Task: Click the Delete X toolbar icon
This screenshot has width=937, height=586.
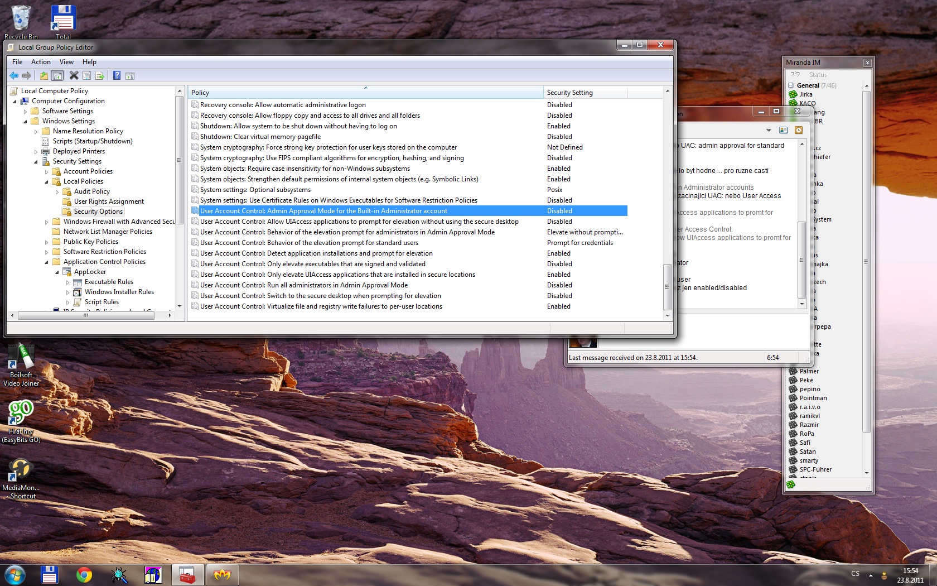Action: pyautogui.click(x=74, y=76)
